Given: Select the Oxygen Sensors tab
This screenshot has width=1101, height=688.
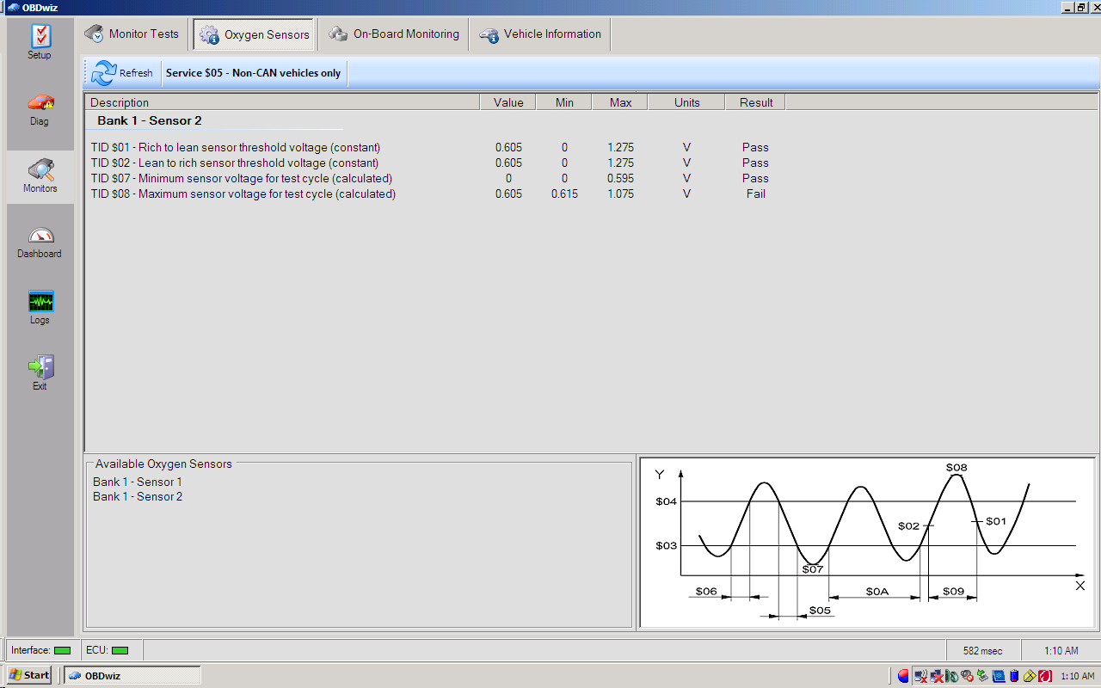Looking at the screenshot, I should coord(255,34).
